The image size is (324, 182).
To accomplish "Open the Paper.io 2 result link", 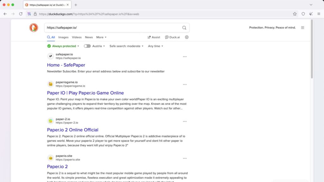I will 57,167.
